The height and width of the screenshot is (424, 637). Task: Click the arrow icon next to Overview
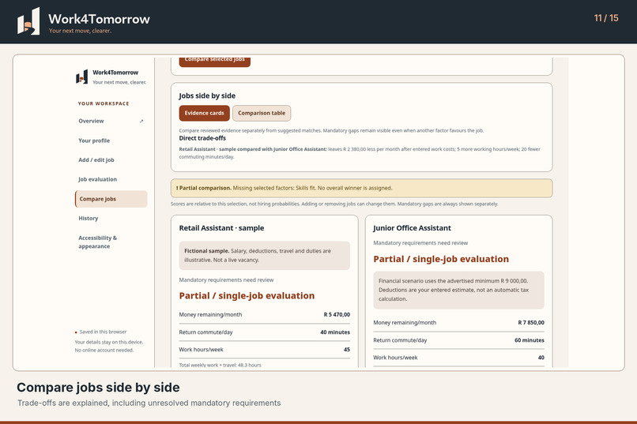click(x=141, y=121)
